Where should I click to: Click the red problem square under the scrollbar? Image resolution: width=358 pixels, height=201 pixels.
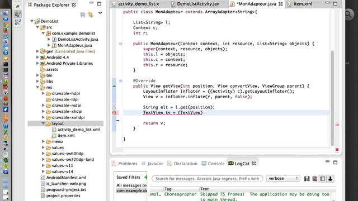click(x=337, y=150)
